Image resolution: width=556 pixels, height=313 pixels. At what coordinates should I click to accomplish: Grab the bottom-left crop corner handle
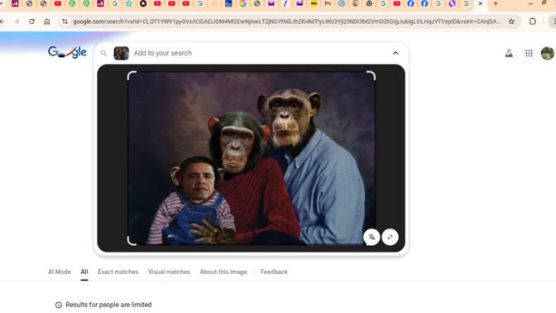point(132,241)
